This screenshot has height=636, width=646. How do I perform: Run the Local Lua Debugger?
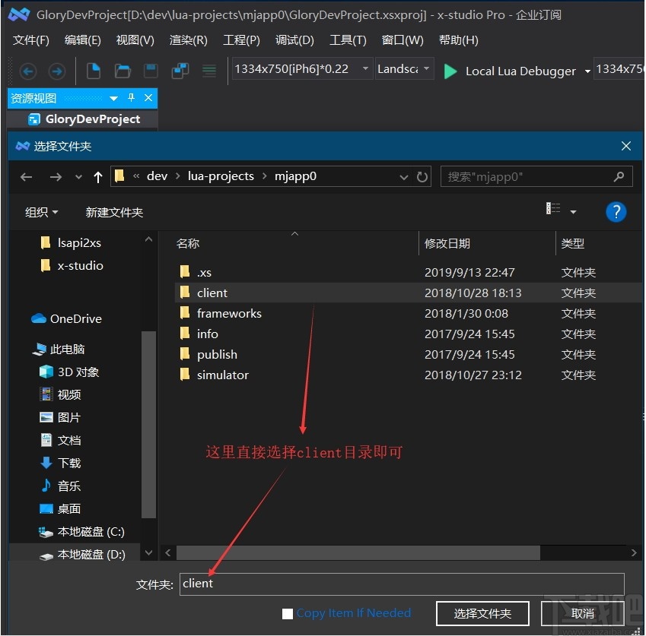point(450,71)
